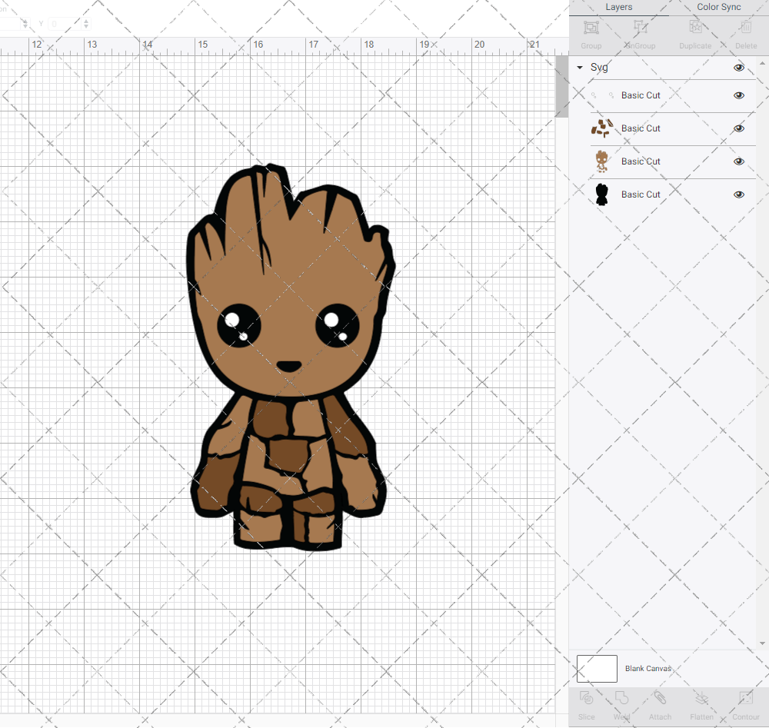
Task: Click the Y position stepper arrows
Action: click(x=86, y=24)
